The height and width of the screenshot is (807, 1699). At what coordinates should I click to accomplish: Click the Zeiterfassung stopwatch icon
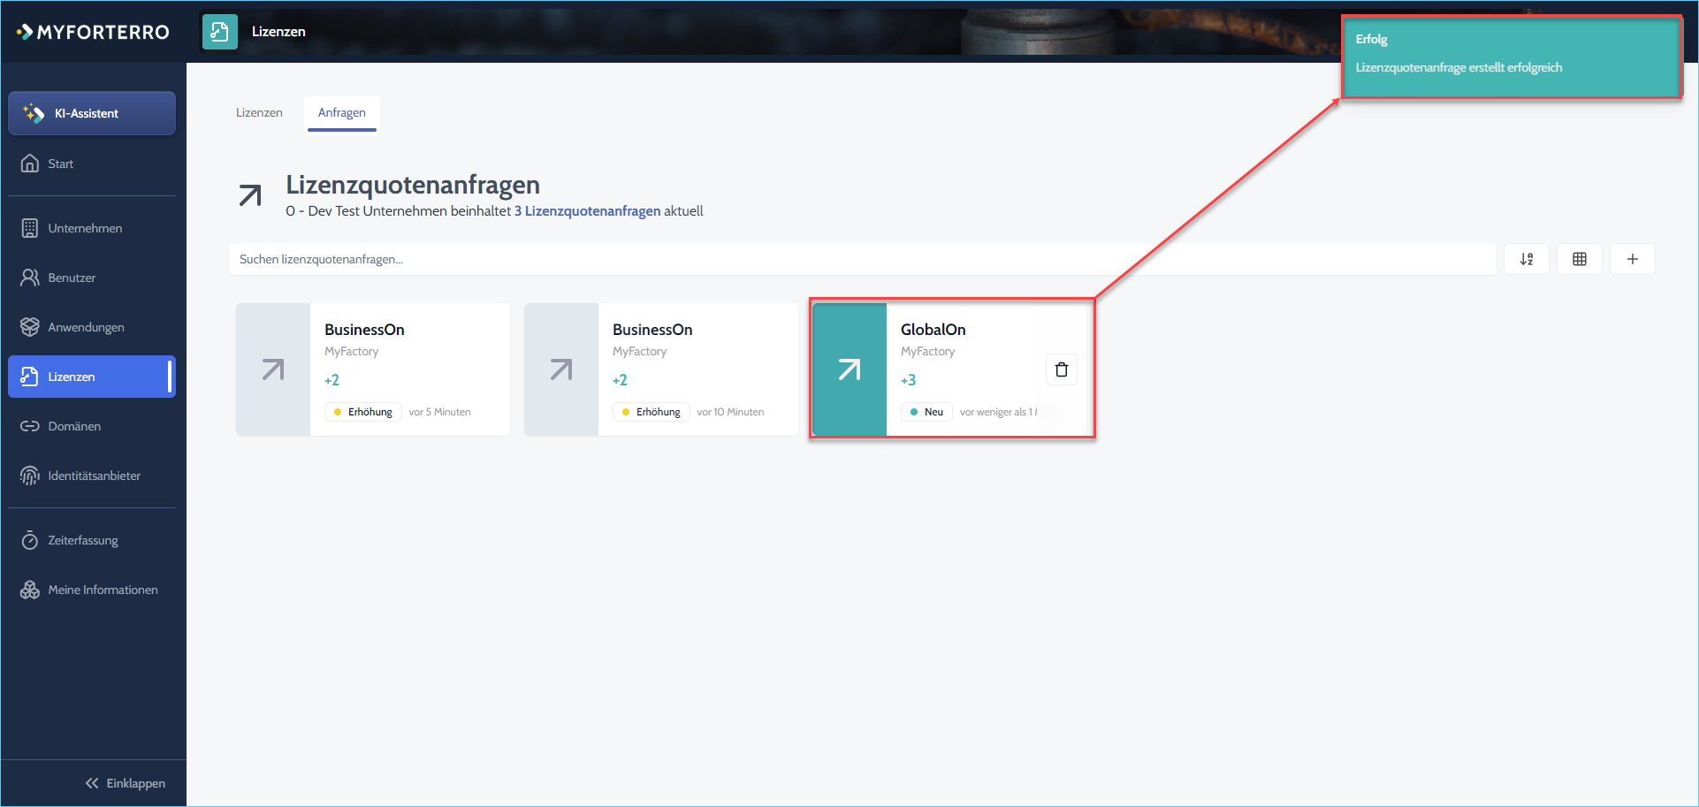point(30,540)
